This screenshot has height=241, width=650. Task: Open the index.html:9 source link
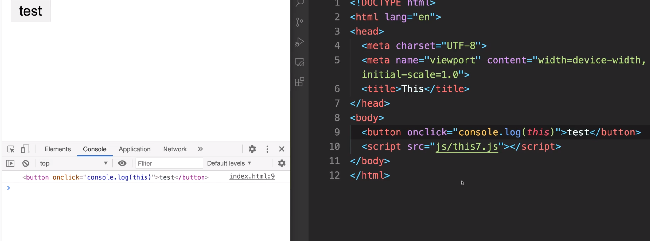[x=252, y=176]
